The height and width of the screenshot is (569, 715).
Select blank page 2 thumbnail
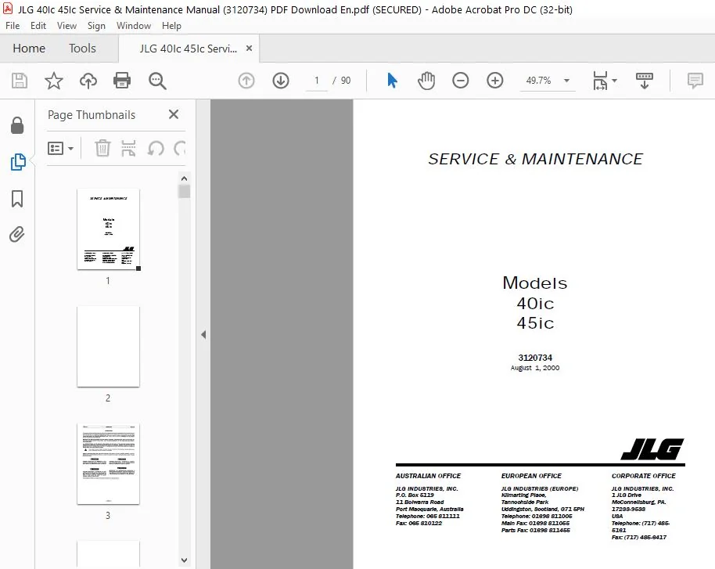point(108,346)
